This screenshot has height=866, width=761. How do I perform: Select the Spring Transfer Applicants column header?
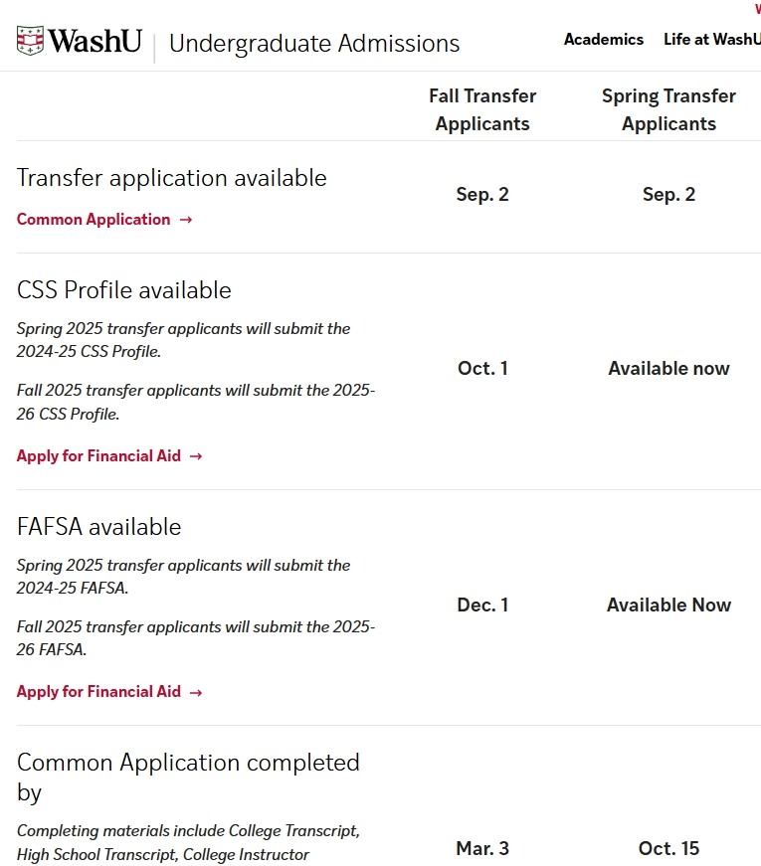coord(668,109)
